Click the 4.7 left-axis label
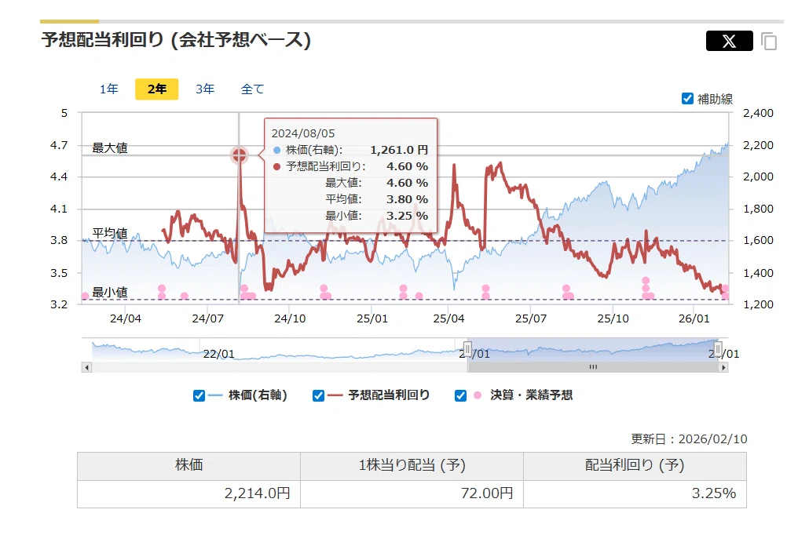Viewport: 787px width, 535px height. [59, 145]
